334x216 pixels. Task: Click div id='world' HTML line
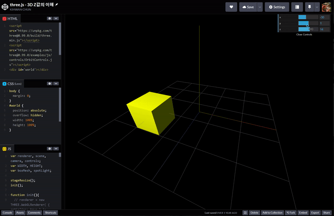[29, 69]
